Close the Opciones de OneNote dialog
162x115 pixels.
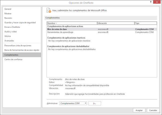pyautogui.click(x=157, y=2)
